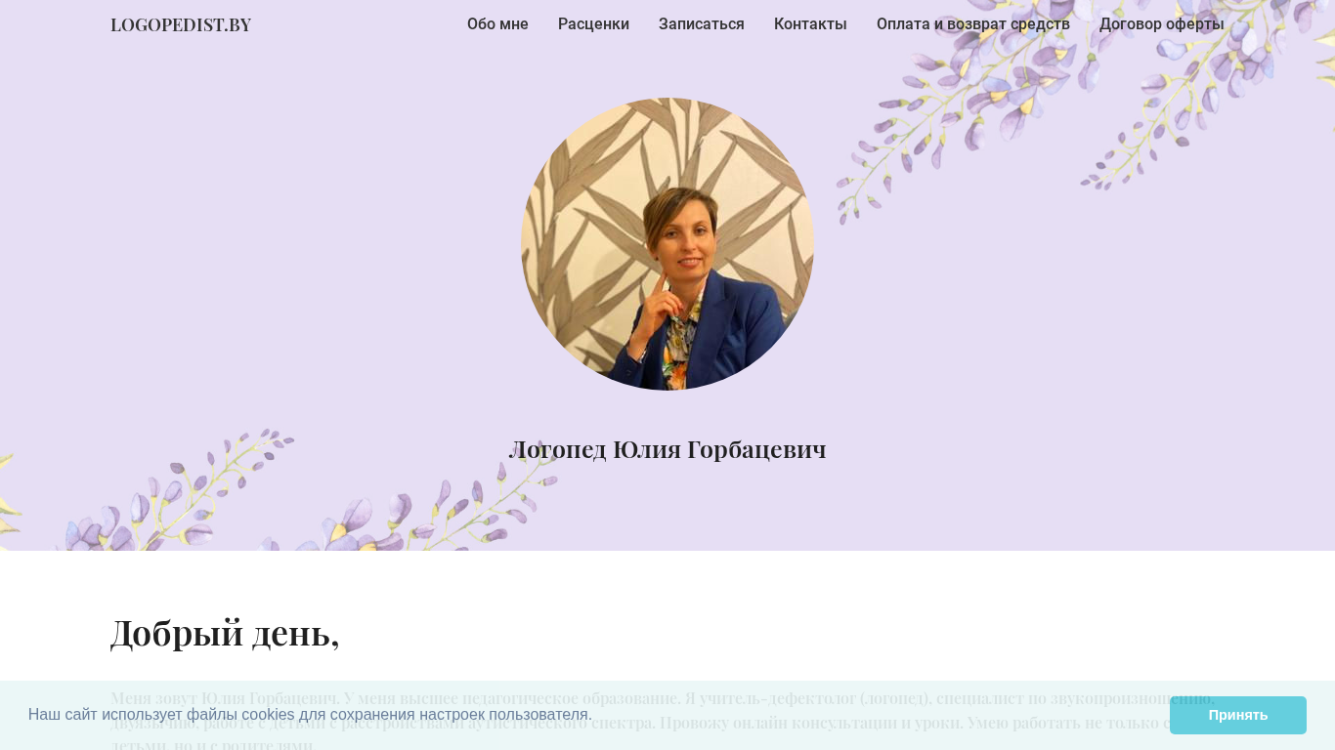
Task: Select Записаться in the navigation
Action: pos(702,24)
